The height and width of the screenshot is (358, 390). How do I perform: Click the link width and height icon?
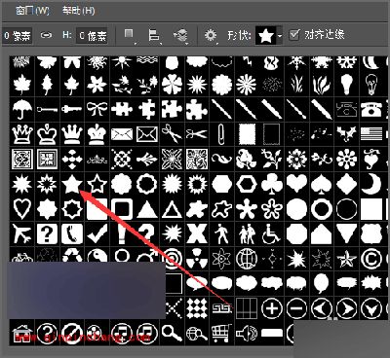(46, 35)
